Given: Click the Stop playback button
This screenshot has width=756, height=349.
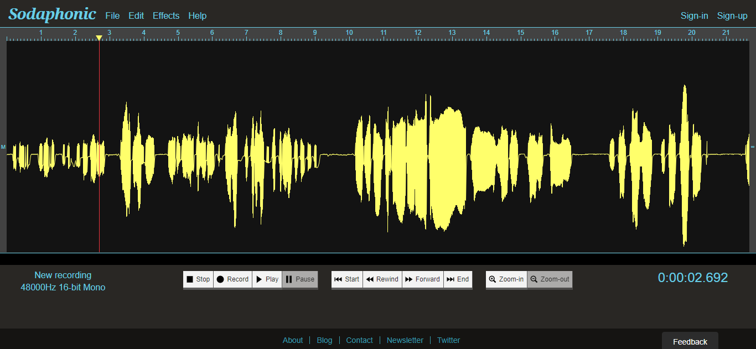Looking at the screenshot, I should pyautogui.click(x=198, y=279).
